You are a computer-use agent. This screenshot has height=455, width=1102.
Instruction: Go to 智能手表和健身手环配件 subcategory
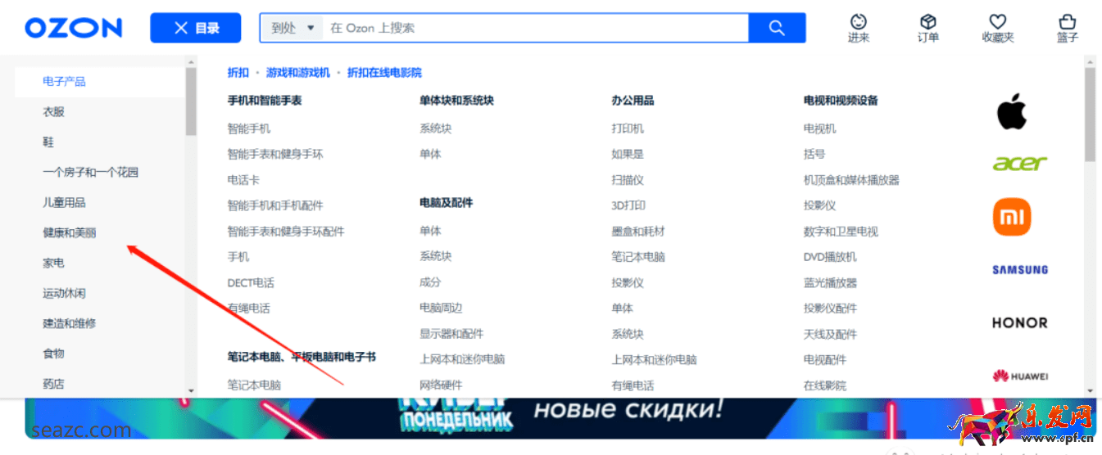pos(286,232)
